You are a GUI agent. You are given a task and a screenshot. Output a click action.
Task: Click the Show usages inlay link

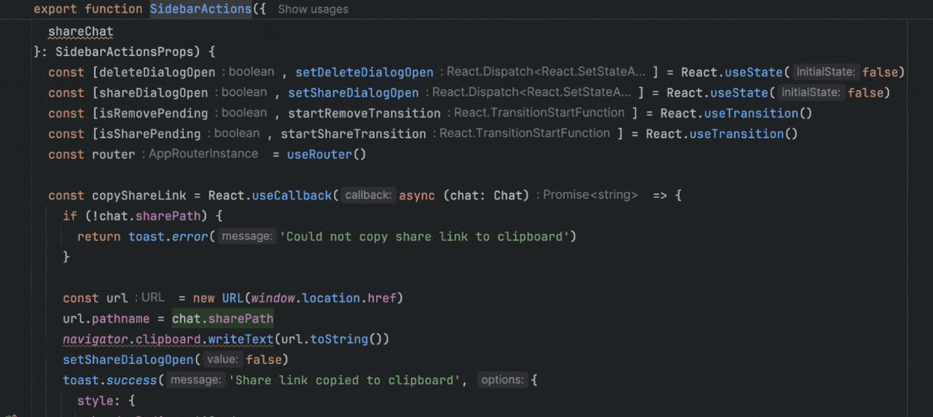[x=312, y=10]
